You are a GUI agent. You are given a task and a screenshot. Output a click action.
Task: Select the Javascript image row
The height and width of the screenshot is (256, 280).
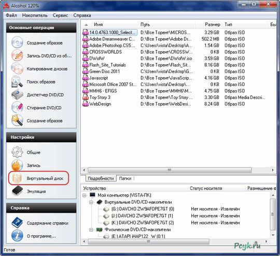tap(178, 78)
